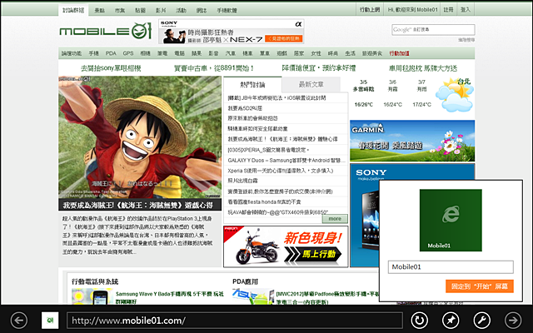Open the 'Xperia S' one-day review discussion
The height and width of the screenshot is (333, 533).
(x=281, y=171)
